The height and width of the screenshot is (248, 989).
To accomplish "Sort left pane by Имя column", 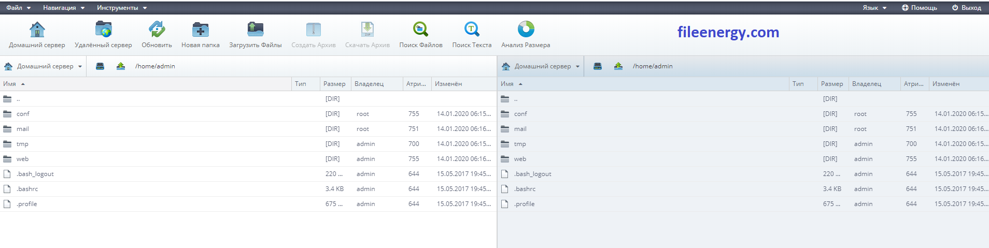I will [146, 84].
